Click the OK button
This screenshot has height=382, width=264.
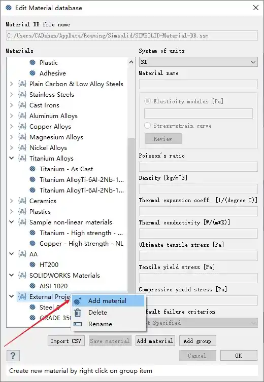(x=239, y=356)
